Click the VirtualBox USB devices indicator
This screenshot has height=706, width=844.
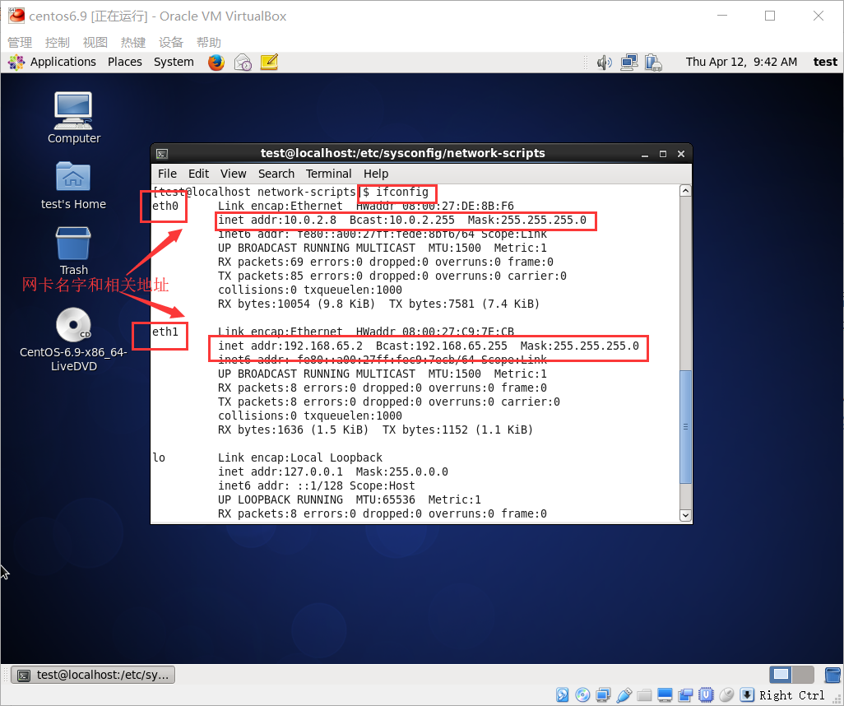(624, 694)
